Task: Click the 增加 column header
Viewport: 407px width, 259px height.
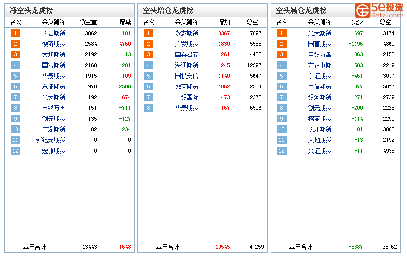Action: click(224, 22)
